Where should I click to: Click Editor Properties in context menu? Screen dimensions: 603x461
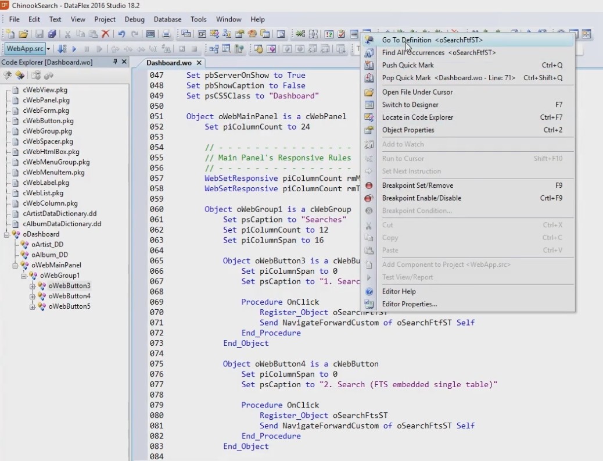[x=409, y=304]
